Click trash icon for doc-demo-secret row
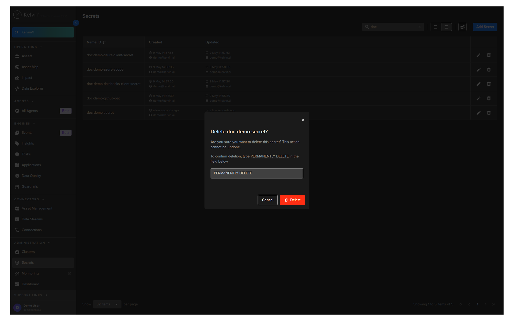The image size is (514, 321). pyautogui.click(x=489, y=113)
